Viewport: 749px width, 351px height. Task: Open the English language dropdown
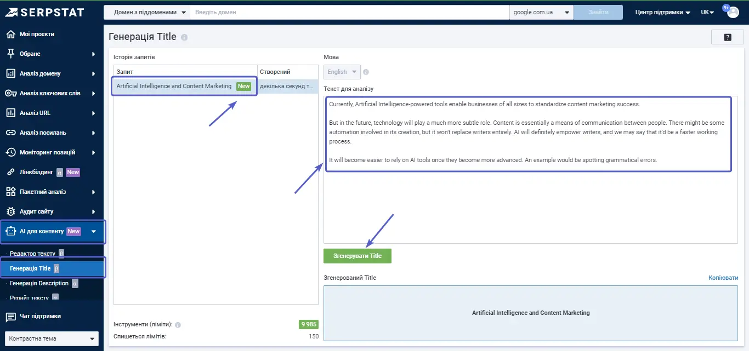pyautogui.click(x=342, y=72)
